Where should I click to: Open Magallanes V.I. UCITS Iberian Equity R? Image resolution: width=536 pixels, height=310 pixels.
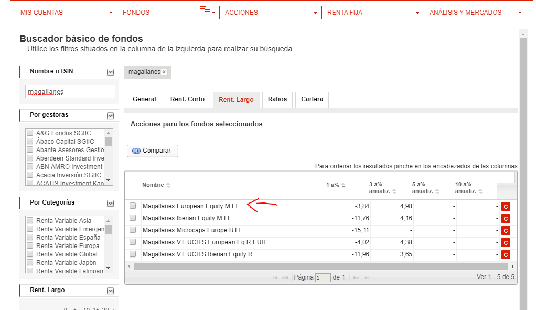pos(197,254)
